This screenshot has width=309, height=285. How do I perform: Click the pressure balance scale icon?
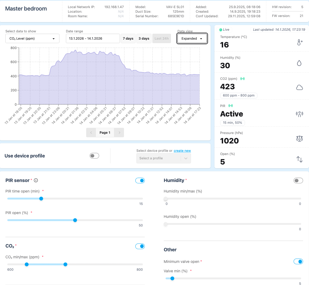point(299,138)
